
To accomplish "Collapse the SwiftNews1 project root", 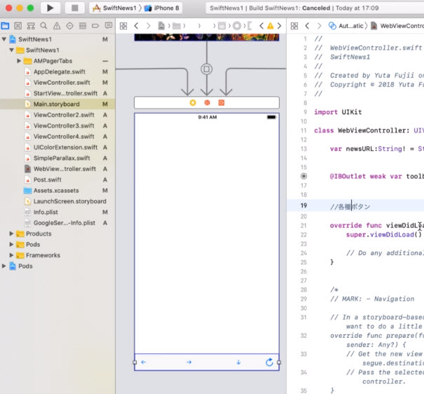I will pos(4,39).
